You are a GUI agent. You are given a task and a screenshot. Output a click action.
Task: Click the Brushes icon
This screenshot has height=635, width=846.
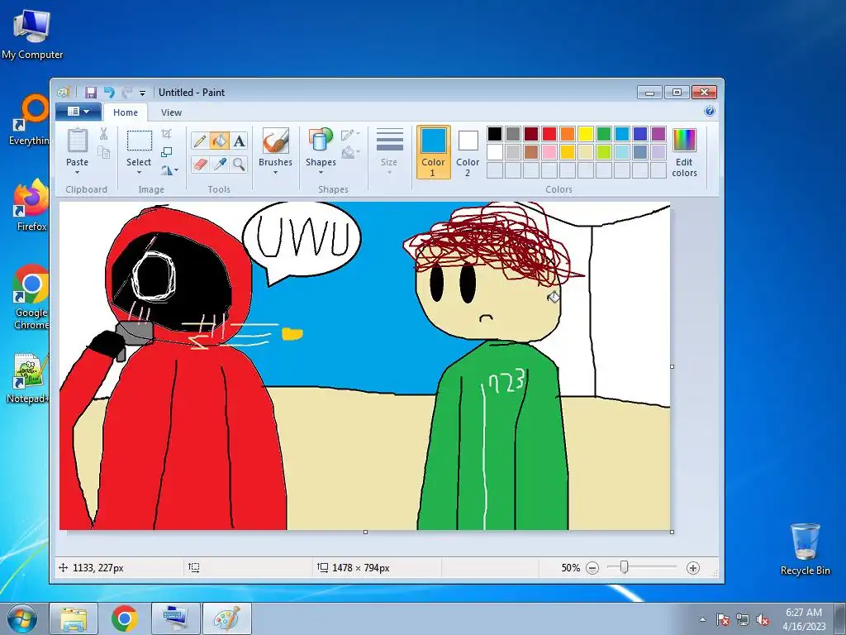(276, 141)
